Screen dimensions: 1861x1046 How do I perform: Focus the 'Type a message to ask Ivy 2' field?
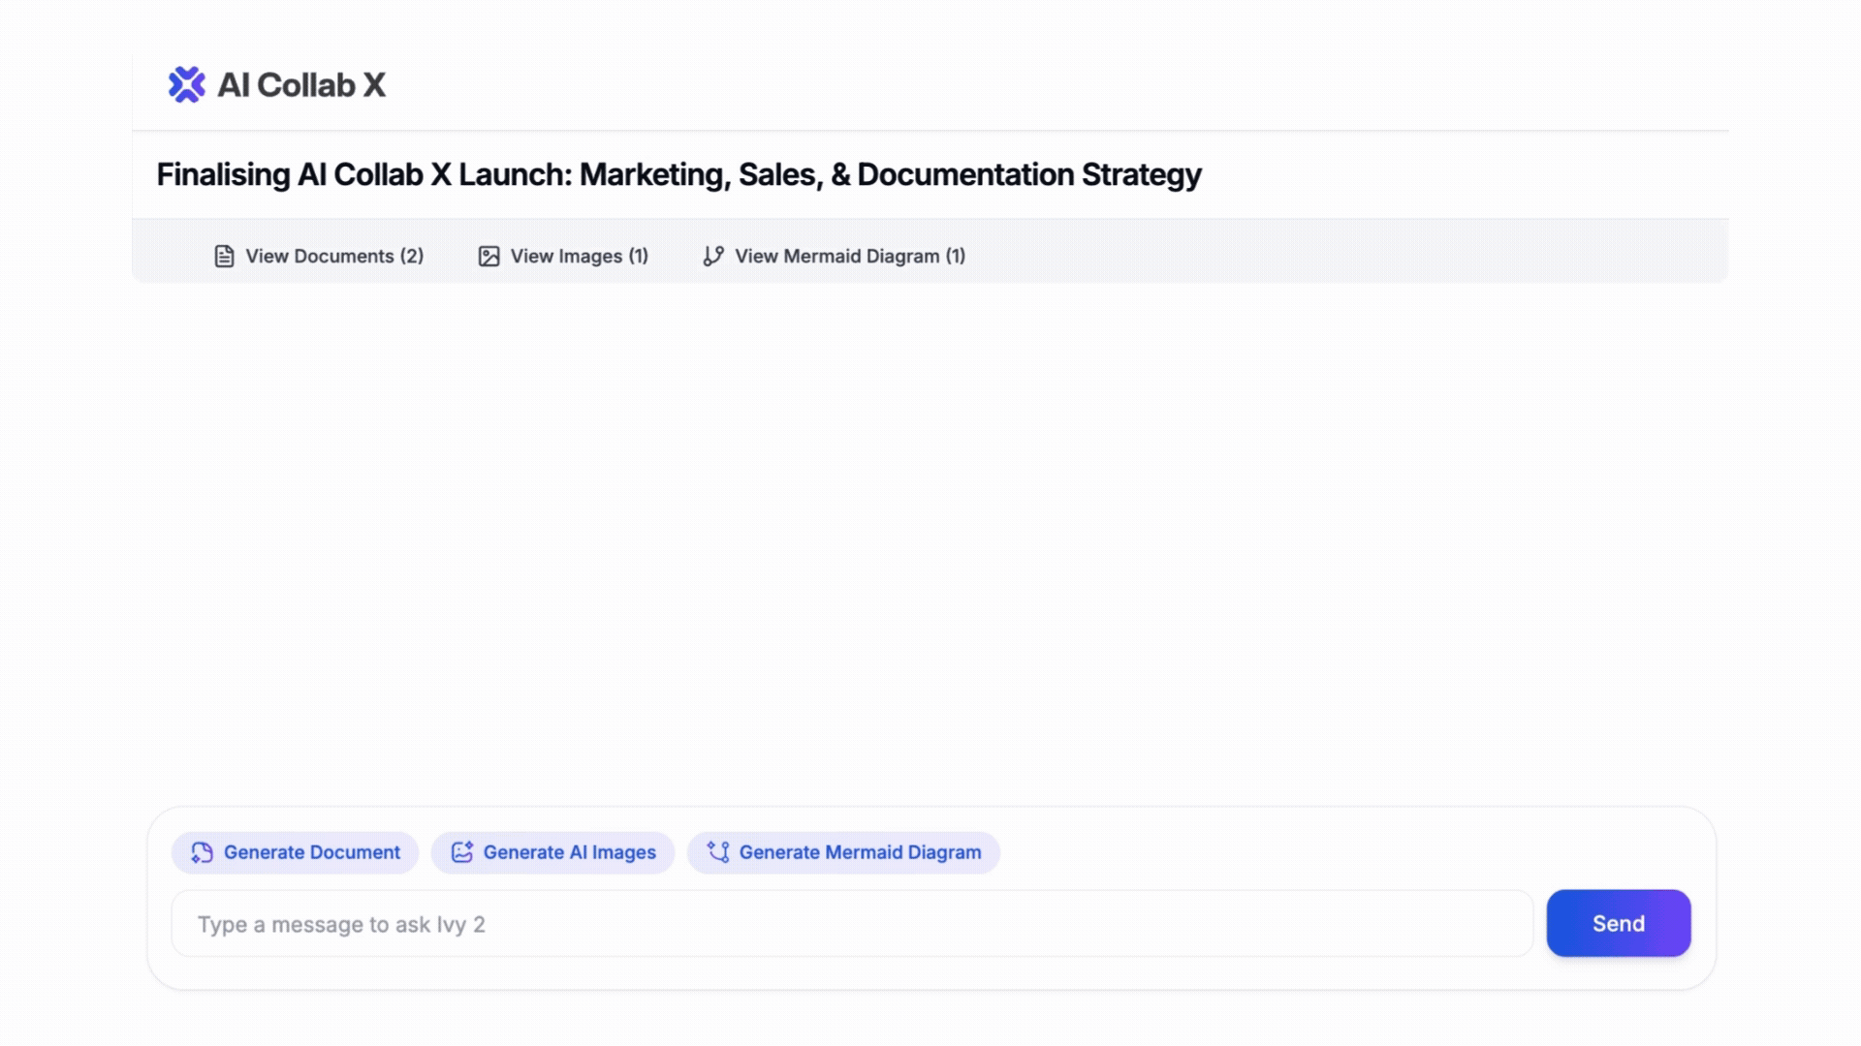[x=851, y=924]
